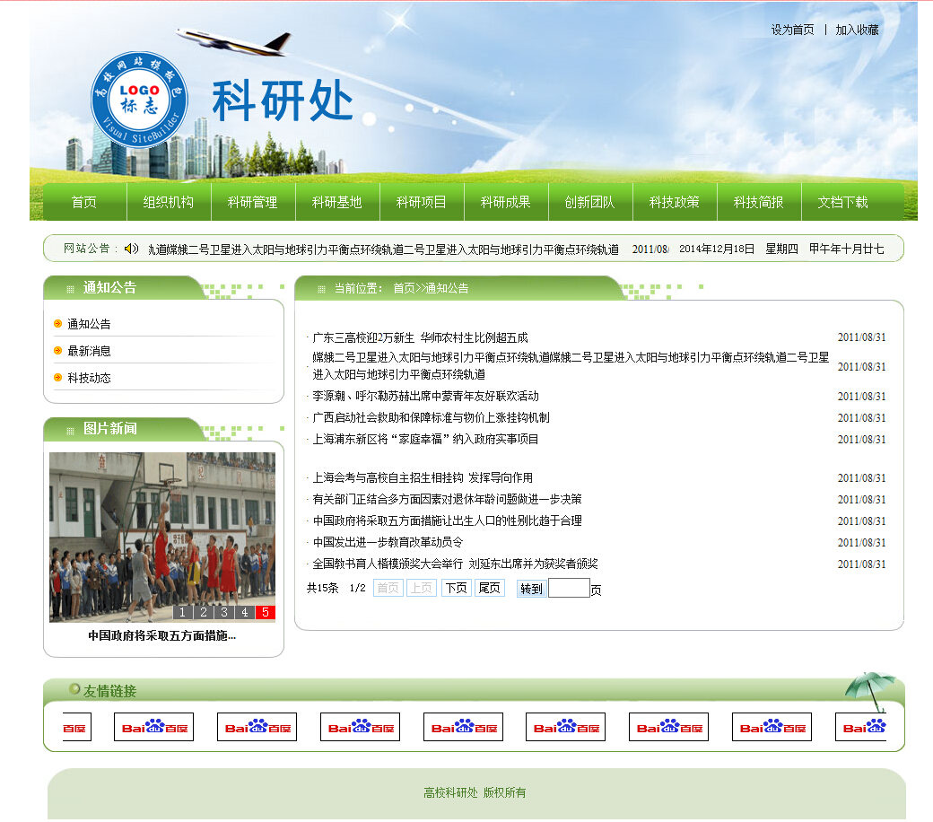Open 科技政策 navigation item
This screenshot has height=822, width=933.
click(675, 203)
